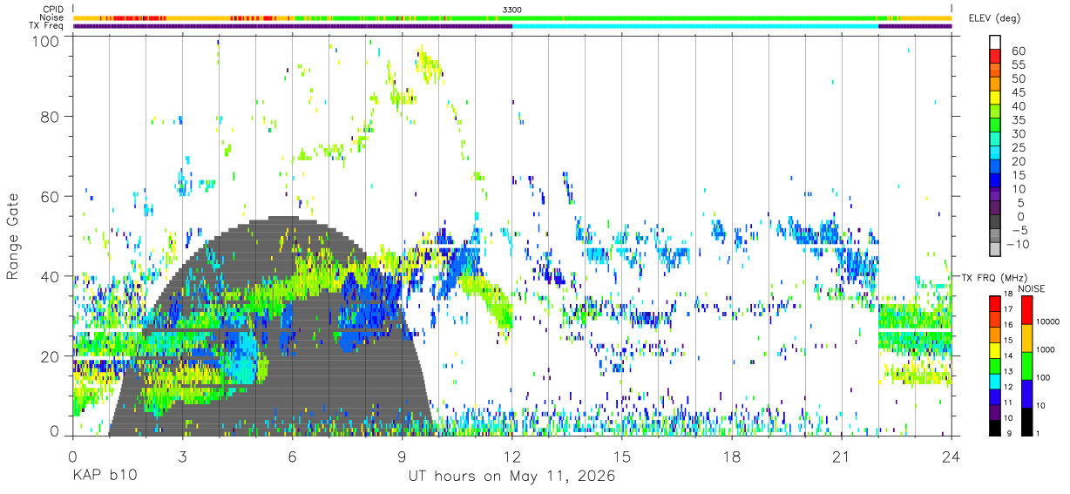The image size is (1070, 494).
Task: Pick the white top cell of ELEV color bar
Action: pos(995,42)
